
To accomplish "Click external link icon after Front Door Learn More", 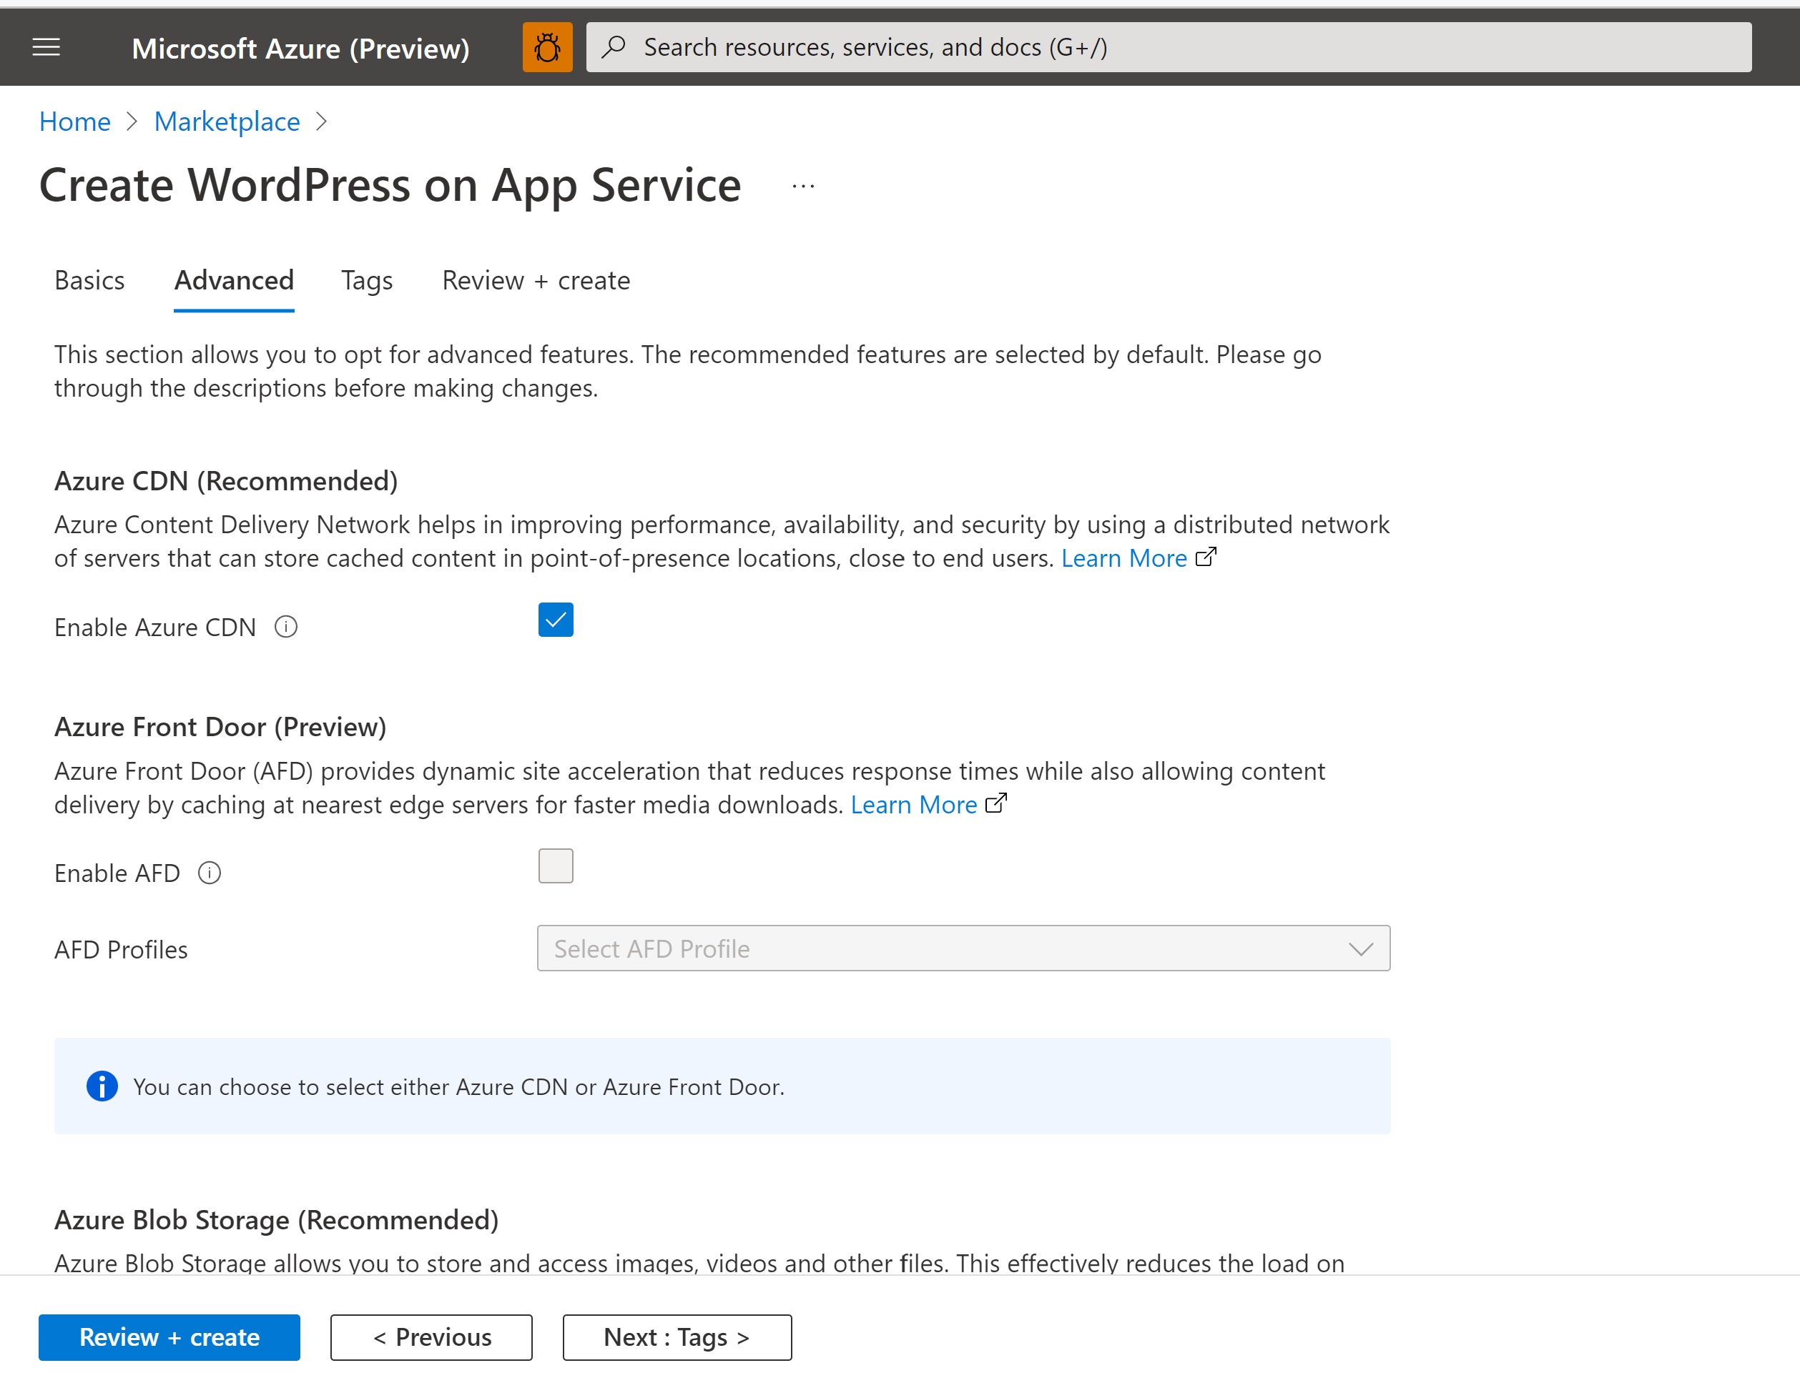I will click(x=996, y=803).
